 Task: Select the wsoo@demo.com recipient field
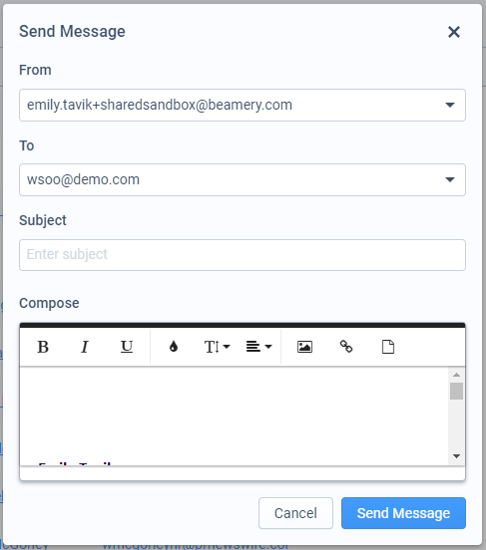pos(243,179)
